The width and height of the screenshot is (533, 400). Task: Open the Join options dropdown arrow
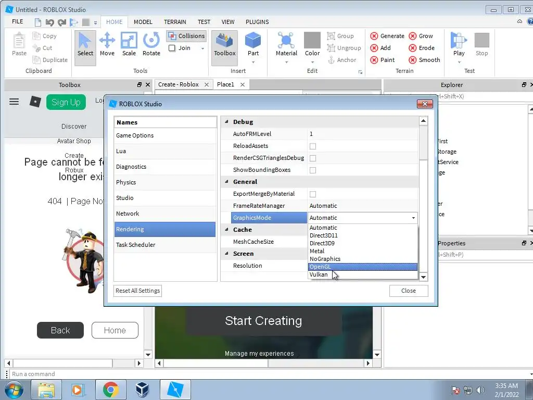(202, 48)
